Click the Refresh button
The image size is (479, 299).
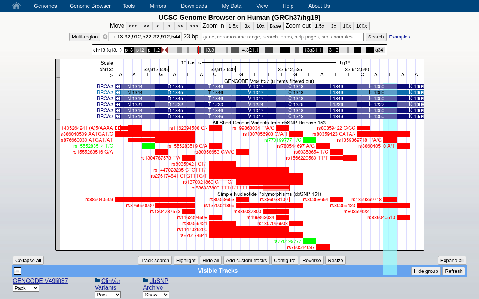click(454, 271)
